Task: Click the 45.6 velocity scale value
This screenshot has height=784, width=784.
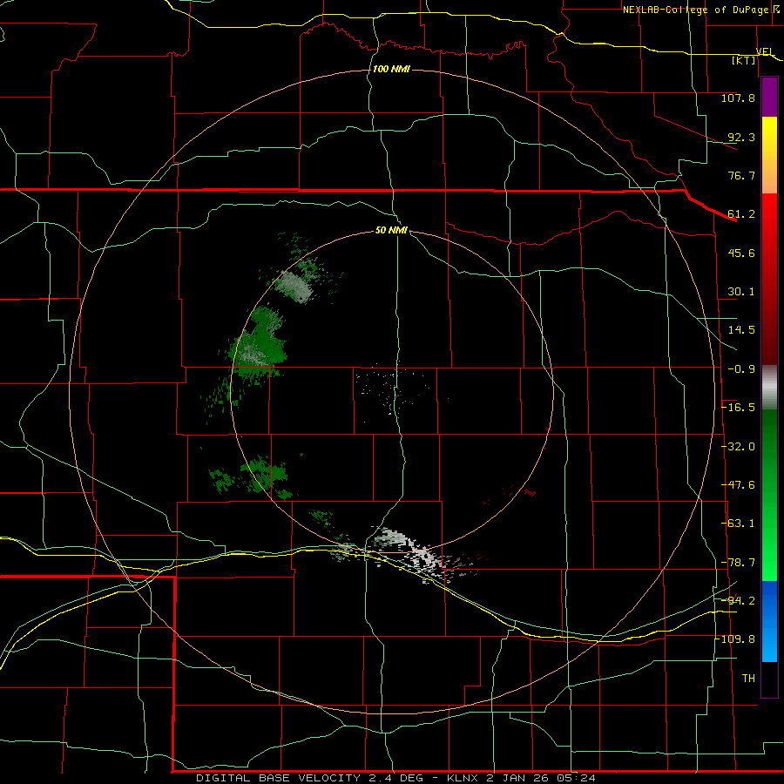Action: (x=741, y=253)
